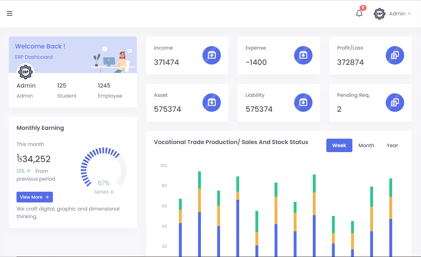
Task: Open the notifications bell
Action: 359,13
